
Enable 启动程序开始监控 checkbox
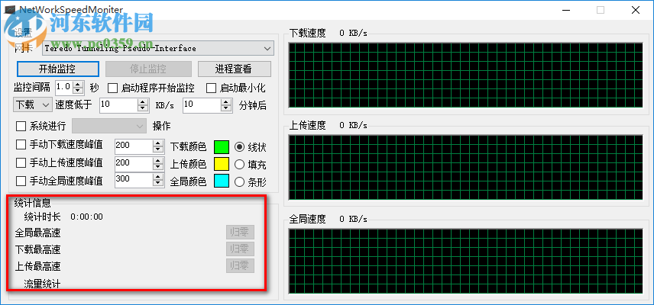[x=113, y=88]
